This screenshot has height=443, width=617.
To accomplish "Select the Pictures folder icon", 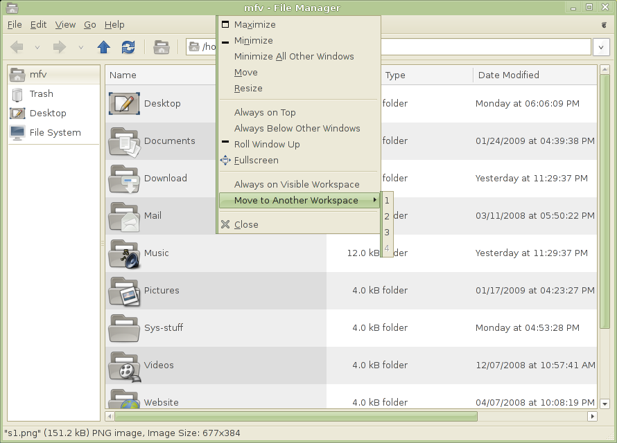I will tap(124, 291).
